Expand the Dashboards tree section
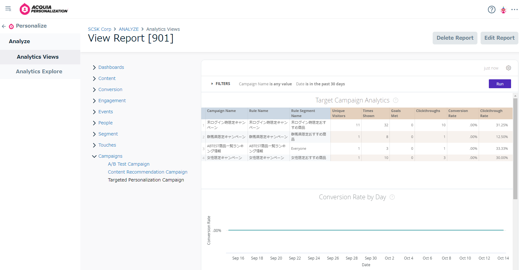This screenshot has height=270, width=519. [x=94, y=68]
